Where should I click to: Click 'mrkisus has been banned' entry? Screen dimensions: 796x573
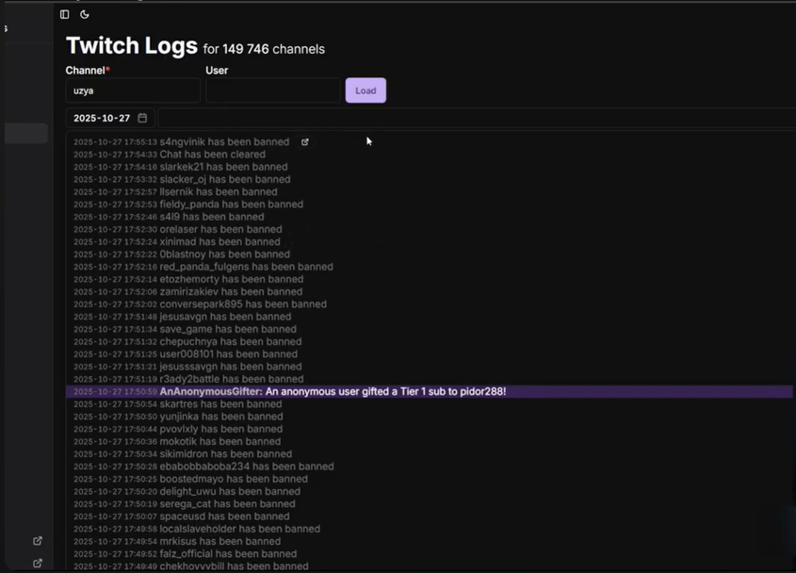(x=220, y=541)
